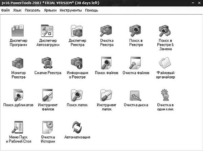Open the Файл menu
This screenshot has height=151, width=203.
5,10
